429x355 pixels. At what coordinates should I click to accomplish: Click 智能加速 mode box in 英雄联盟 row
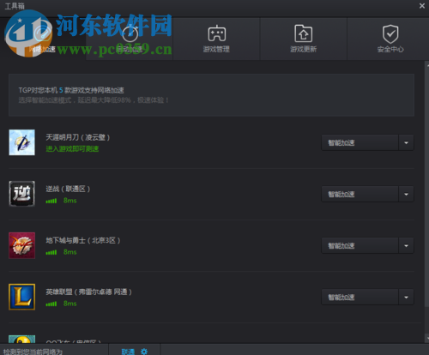(360, 297)
